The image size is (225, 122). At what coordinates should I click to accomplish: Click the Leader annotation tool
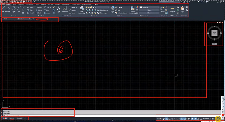tap(72, 10)
